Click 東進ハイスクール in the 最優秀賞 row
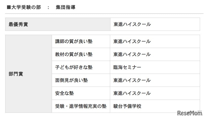This screenshot has width=206, height=119. click(x=132, y=24)
